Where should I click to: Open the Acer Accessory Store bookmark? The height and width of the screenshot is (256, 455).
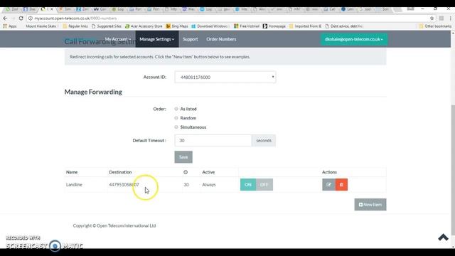[x=144, y=26]
